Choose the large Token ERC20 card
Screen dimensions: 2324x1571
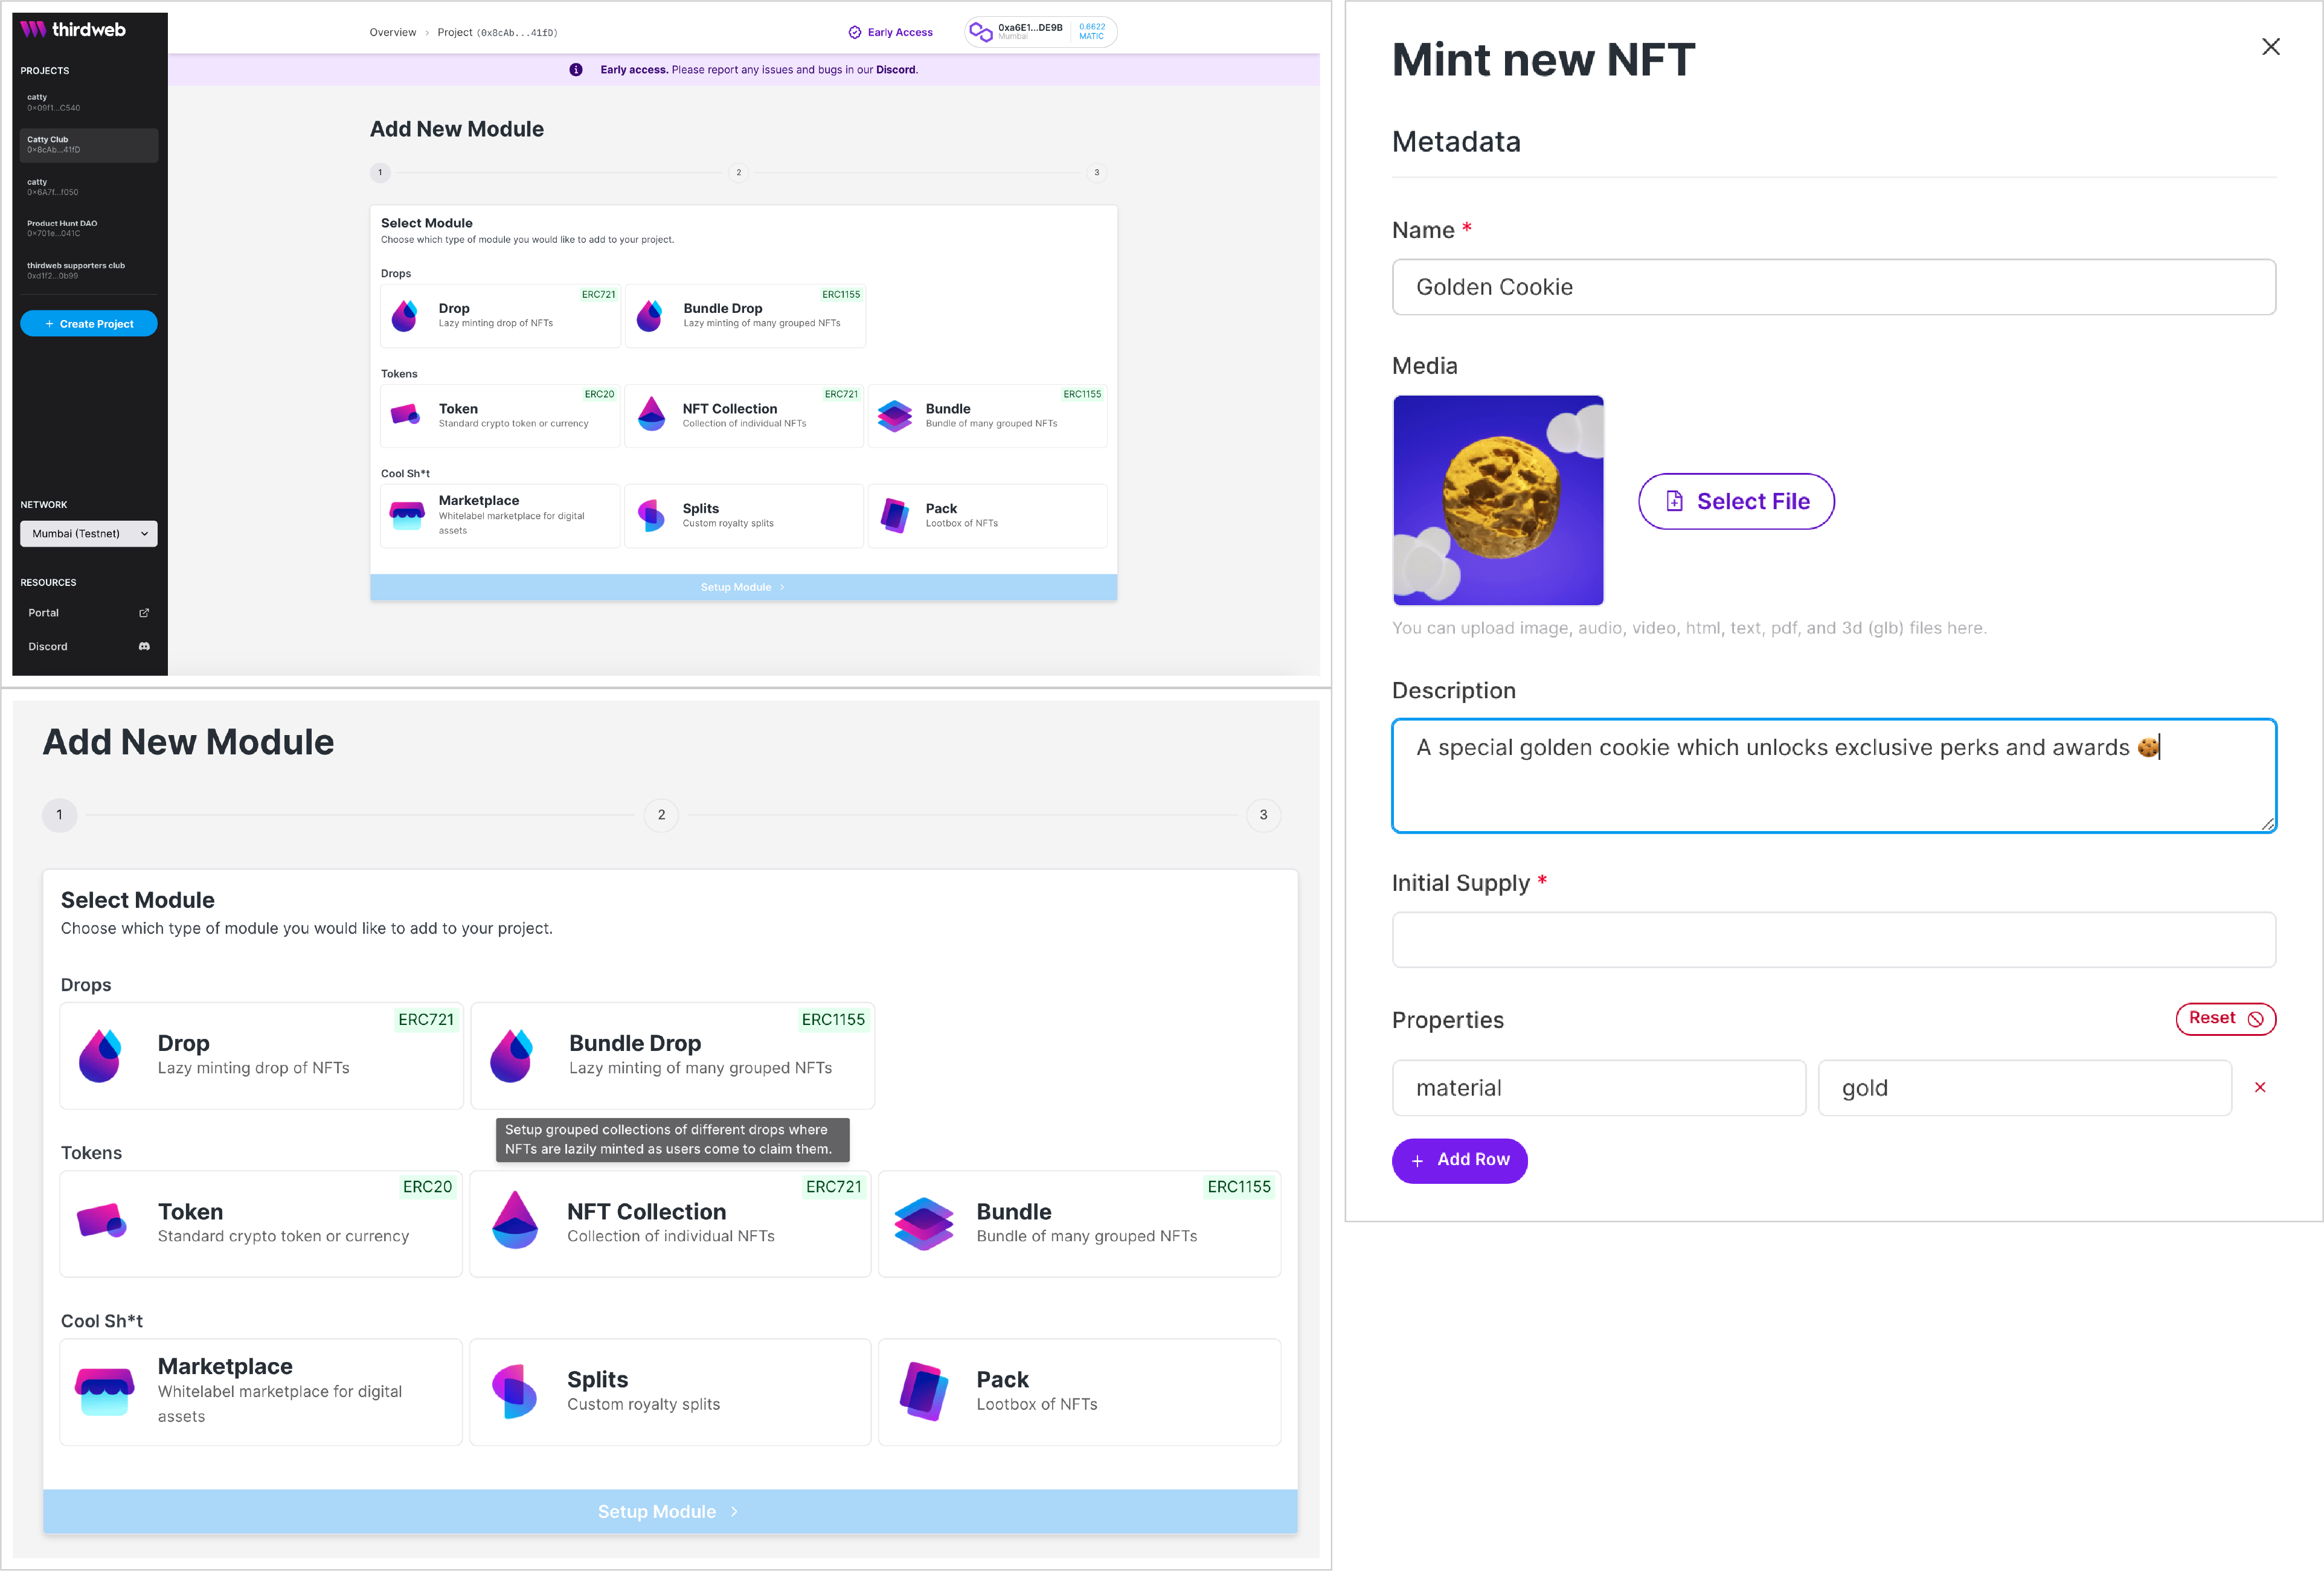(261, 1223)
